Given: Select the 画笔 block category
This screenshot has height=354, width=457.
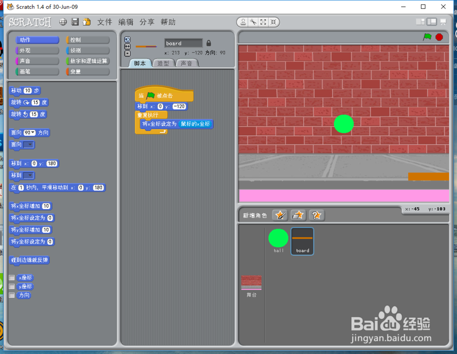Looking at the screenshot, I should 37,71.
